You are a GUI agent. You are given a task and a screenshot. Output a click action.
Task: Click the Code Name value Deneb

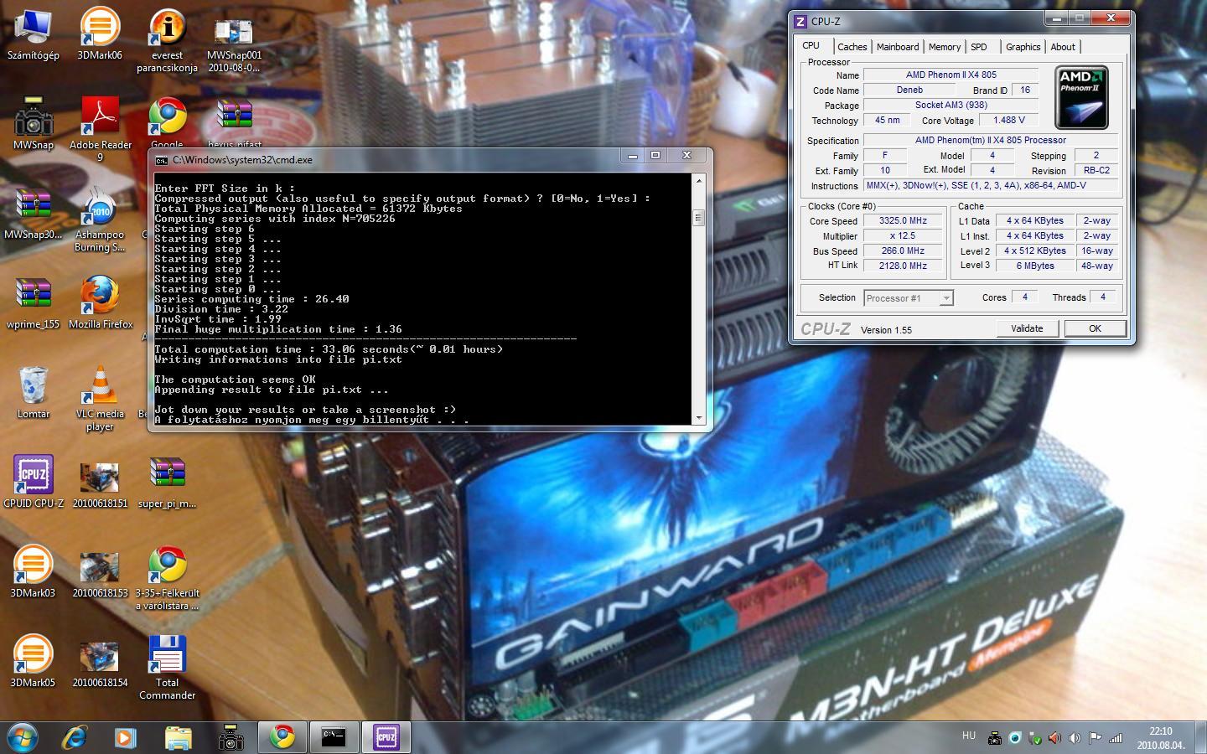pos(909,90)
